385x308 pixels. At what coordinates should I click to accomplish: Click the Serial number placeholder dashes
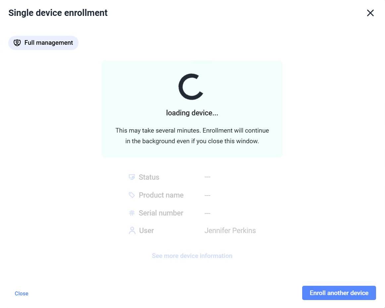point(207,213)
